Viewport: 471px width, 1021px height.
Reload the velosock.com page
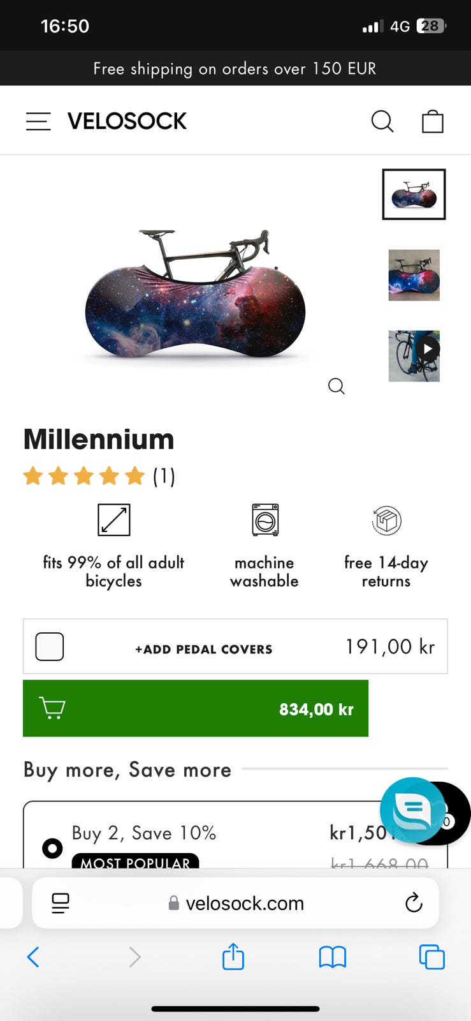tap(414, 903)
